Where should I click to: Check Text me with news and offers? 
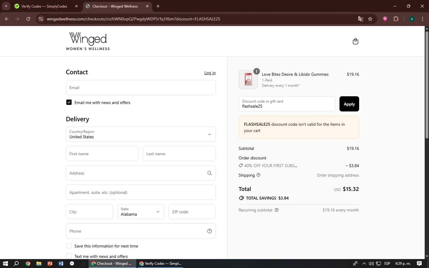click(69, 256)
